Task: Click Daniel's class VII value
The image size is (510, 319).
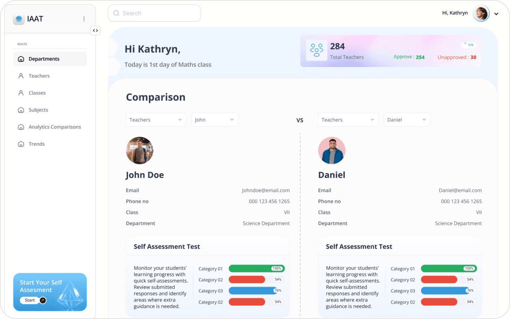Action: tap(479, 212)
